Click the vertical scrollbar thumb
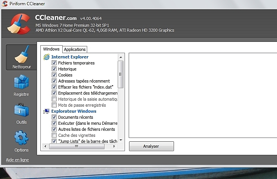Image resolution: width=277 pixels, height=179 pixels. pyautogui.click(x=121, y=74)
